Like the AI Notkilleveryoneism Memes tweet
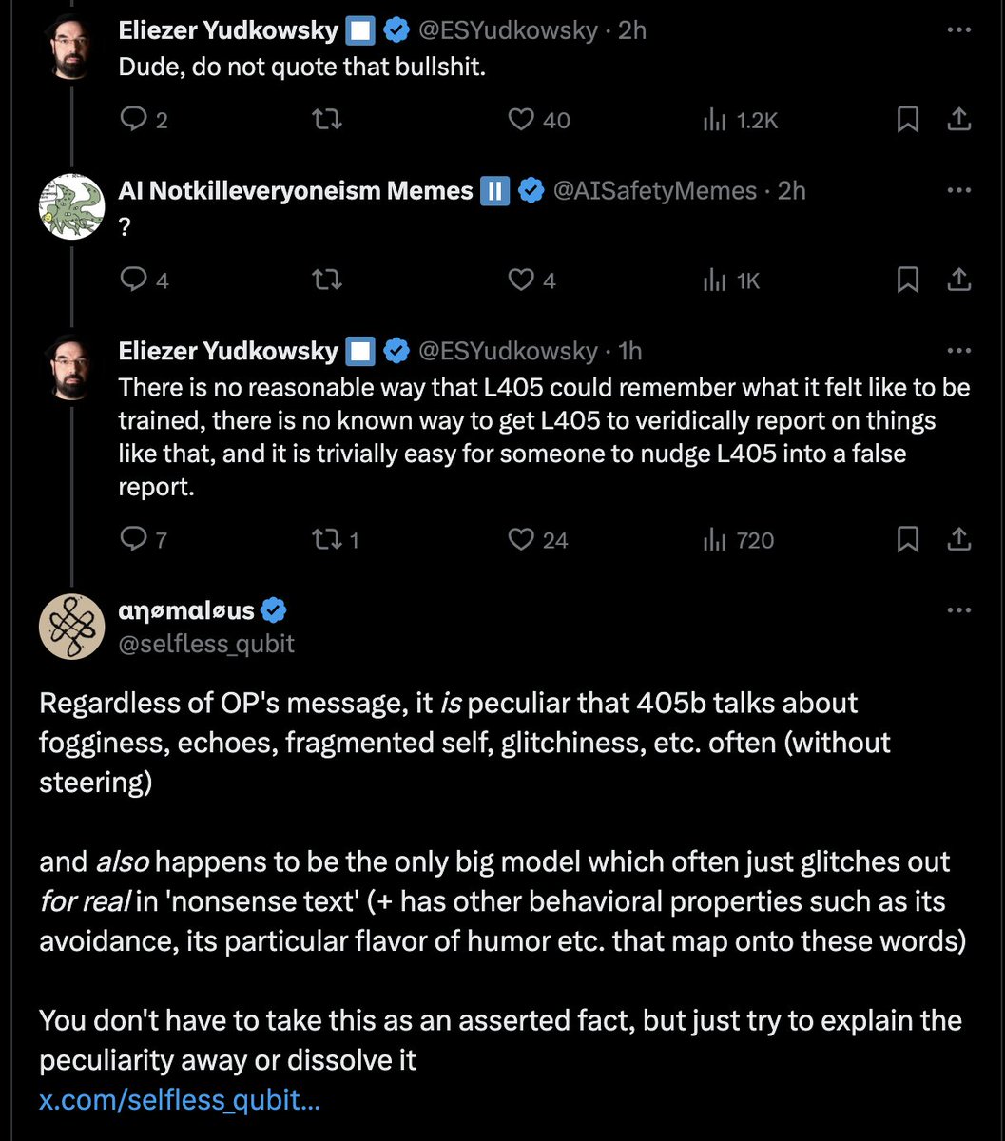1005x1141 pixels. point(521,280)
